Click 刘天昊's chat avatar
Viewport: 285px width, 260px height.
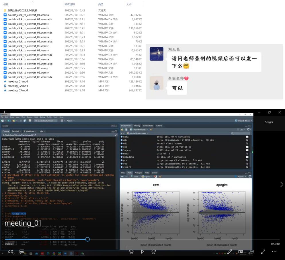tap(157, 54)
